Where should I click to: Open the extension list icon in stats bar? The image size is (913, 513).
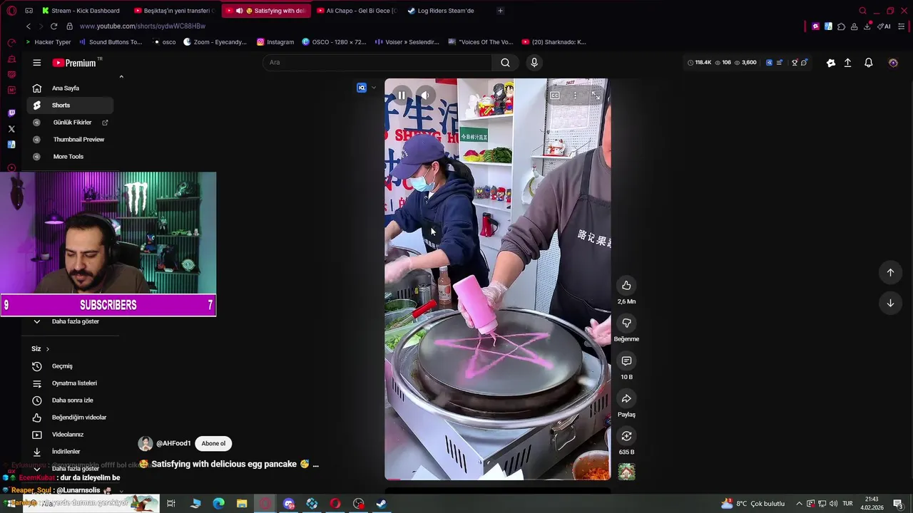click(x=780, y=63)
